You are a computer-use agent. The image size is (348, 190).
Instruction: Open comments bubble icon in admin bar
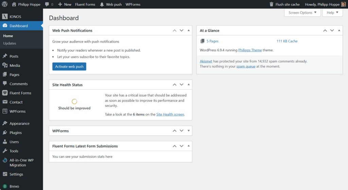(47, 4)
